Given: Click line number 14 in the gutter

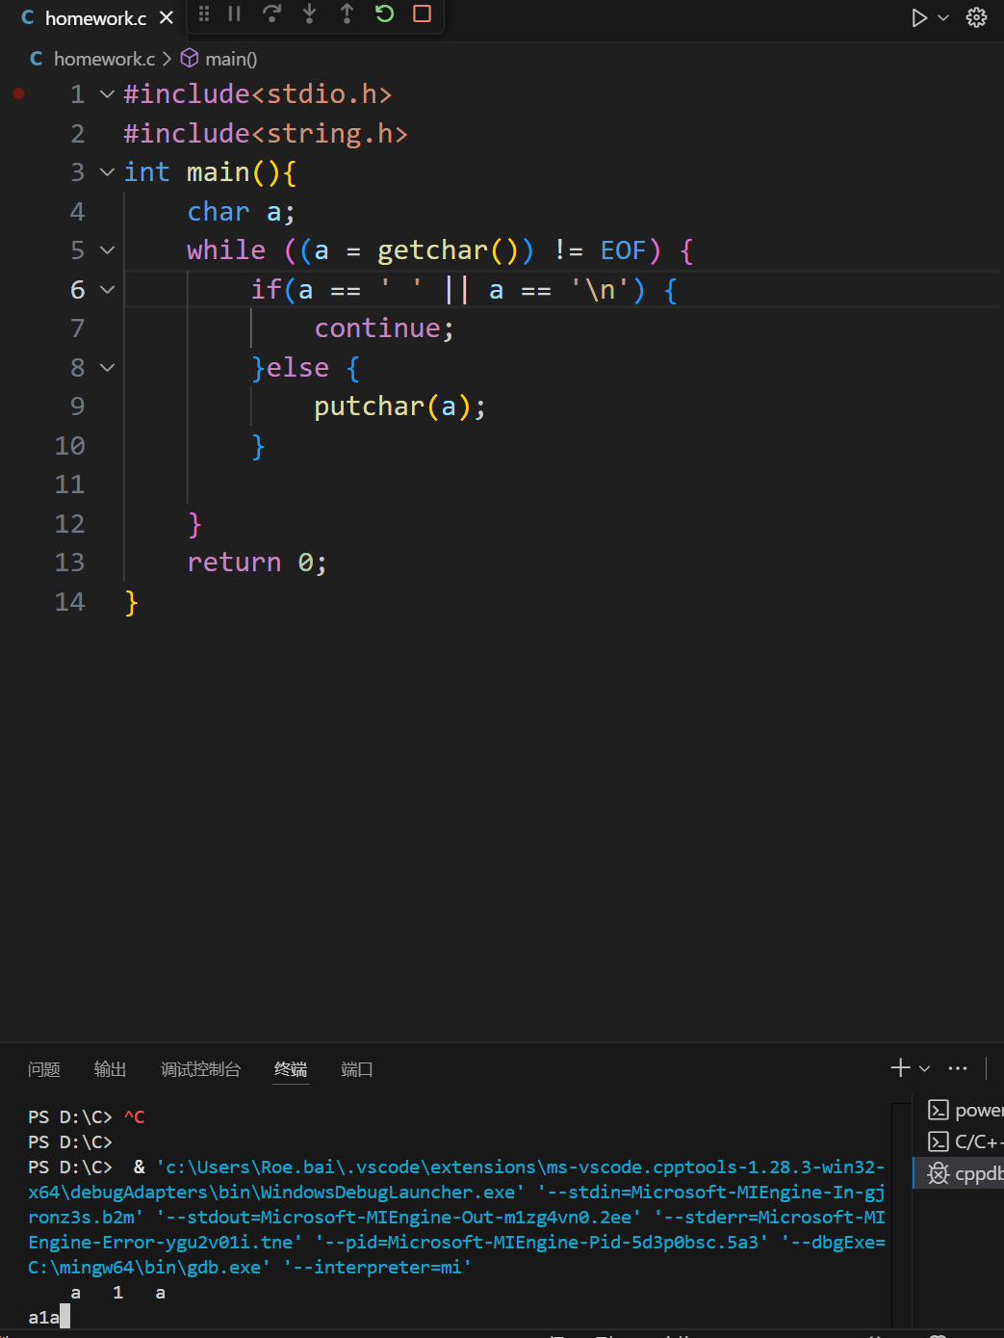Looking at the screenshot, I should 69,602.
